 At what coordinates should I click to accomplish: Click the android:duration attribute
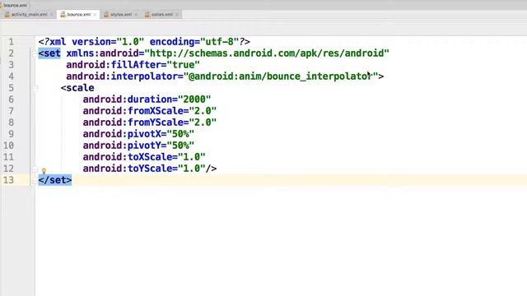[x=128, y=99]
